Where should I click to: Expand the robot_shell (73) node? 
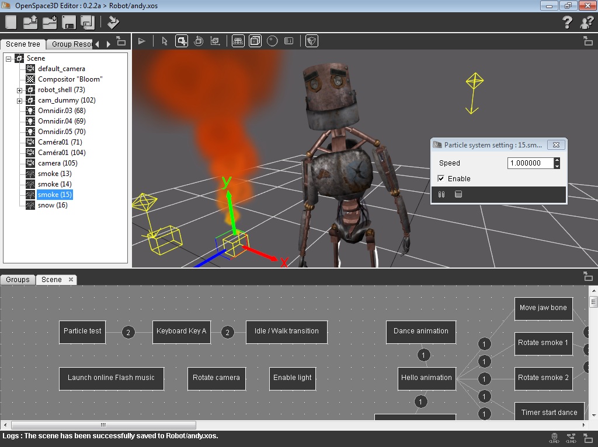(x=19, y=90)
